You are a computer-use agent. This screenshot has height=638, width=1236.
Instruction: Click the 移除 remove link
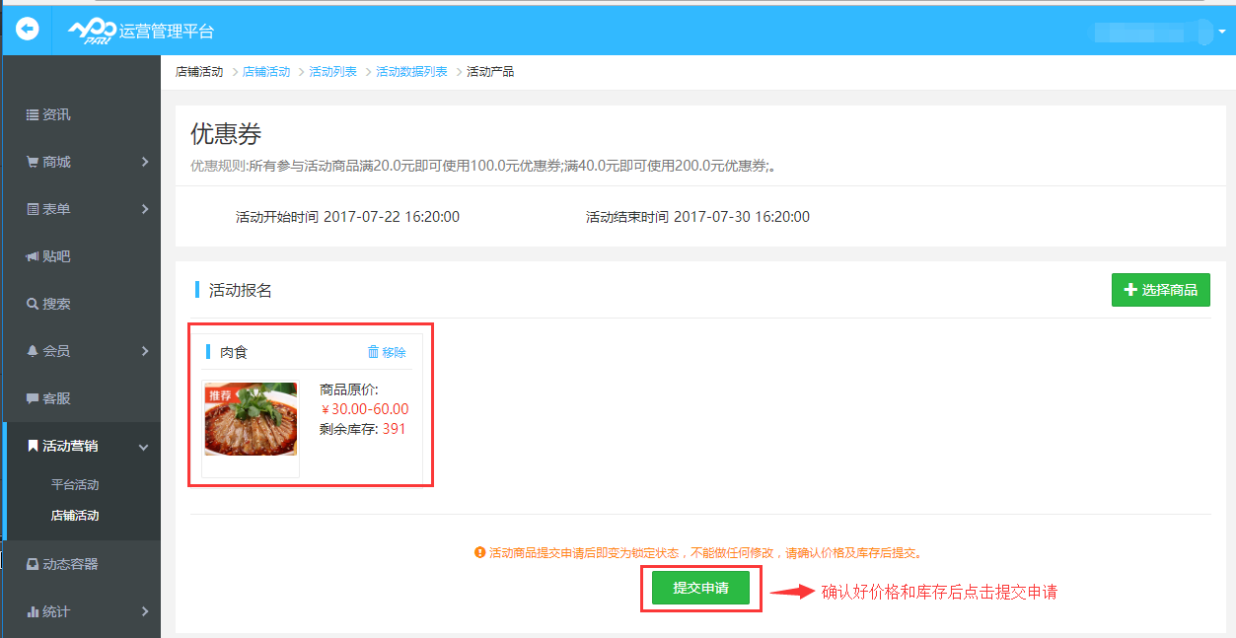point(393,352)
